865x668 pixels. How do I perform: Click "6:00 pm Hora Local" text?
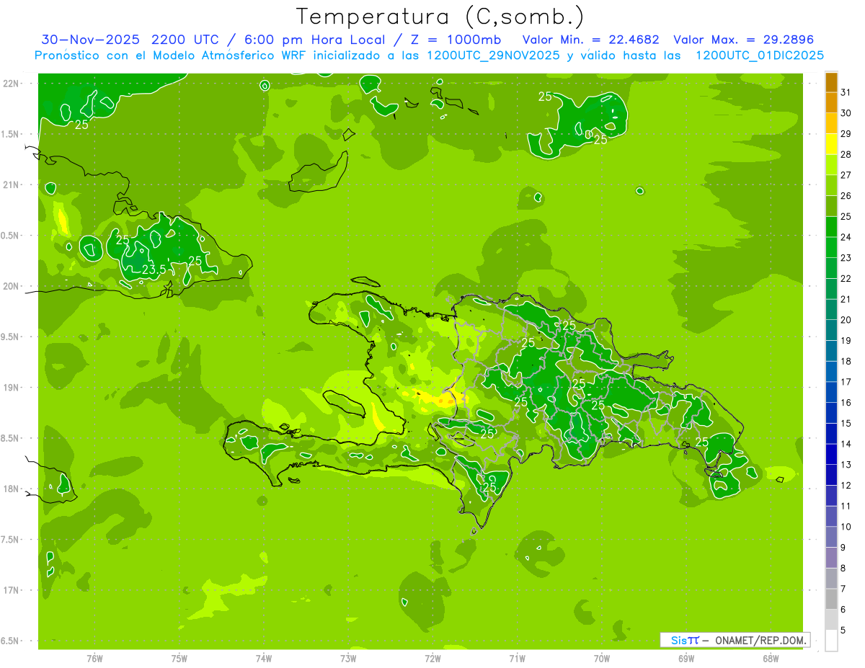point(316,40)
